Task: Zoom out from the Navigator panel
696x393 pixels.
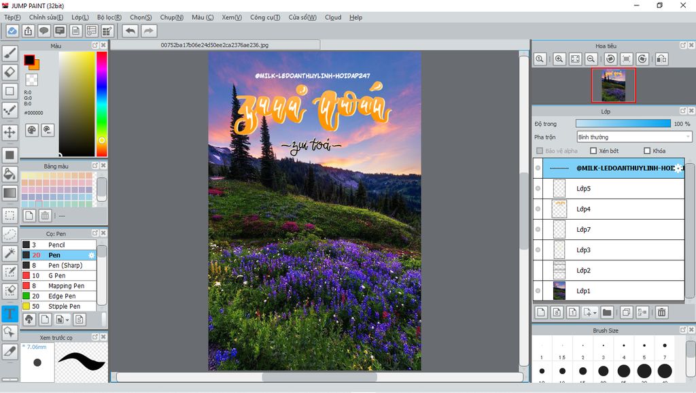Action: tap(591, 58)
